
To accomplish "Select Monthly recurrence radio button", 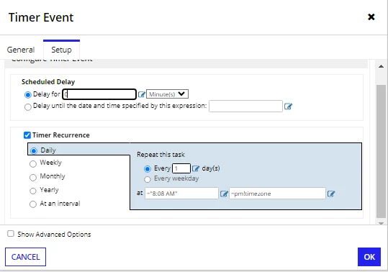I will [x=33, y=177].
